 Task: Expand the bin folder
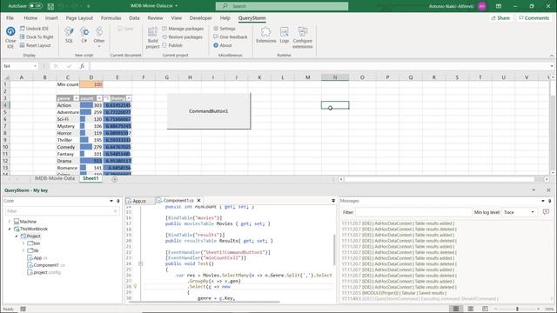point(23,243)
